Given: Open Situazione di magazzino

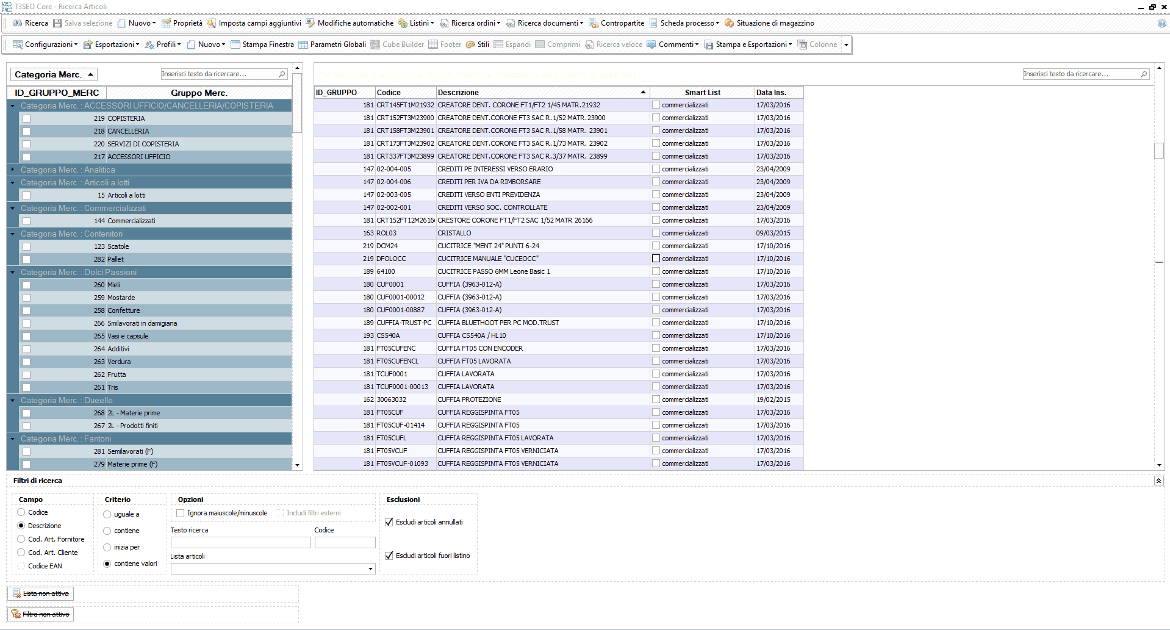Looking at the screenshot, I should point(769,23).
